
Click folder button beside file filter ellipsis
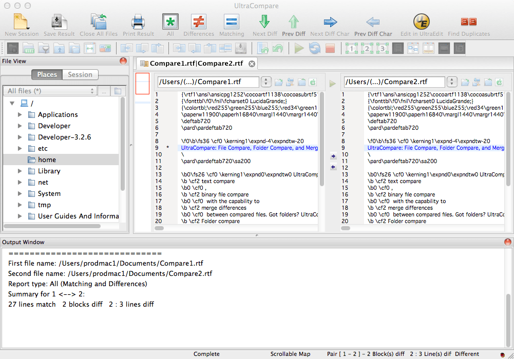pyautogui.click(x=118, y=91)
